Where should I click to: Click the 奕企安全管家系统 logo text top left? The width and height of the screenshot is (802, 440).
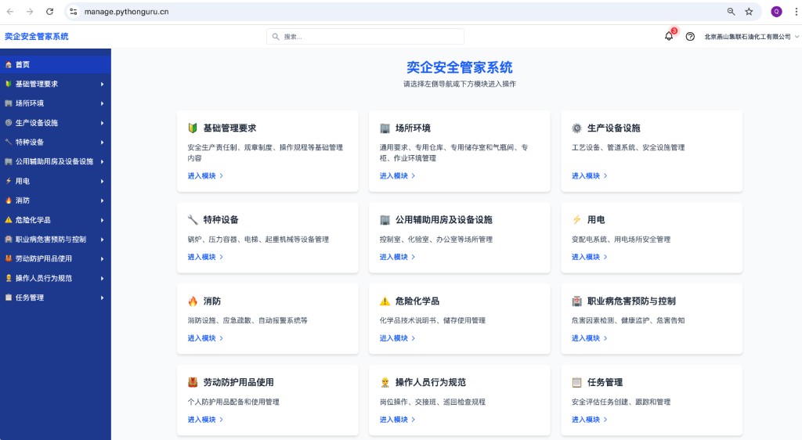point(36,36)
